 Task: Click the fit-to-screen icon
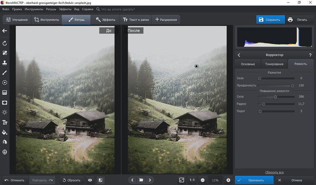point(182,180)
